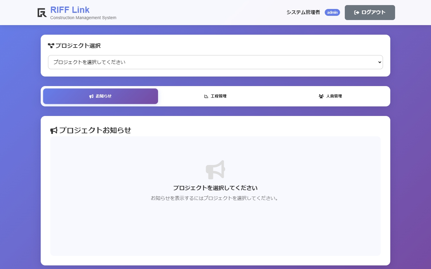Select the お知らせ tab
The width and height of the screenshot is (431, 269).
coord(100,96)
